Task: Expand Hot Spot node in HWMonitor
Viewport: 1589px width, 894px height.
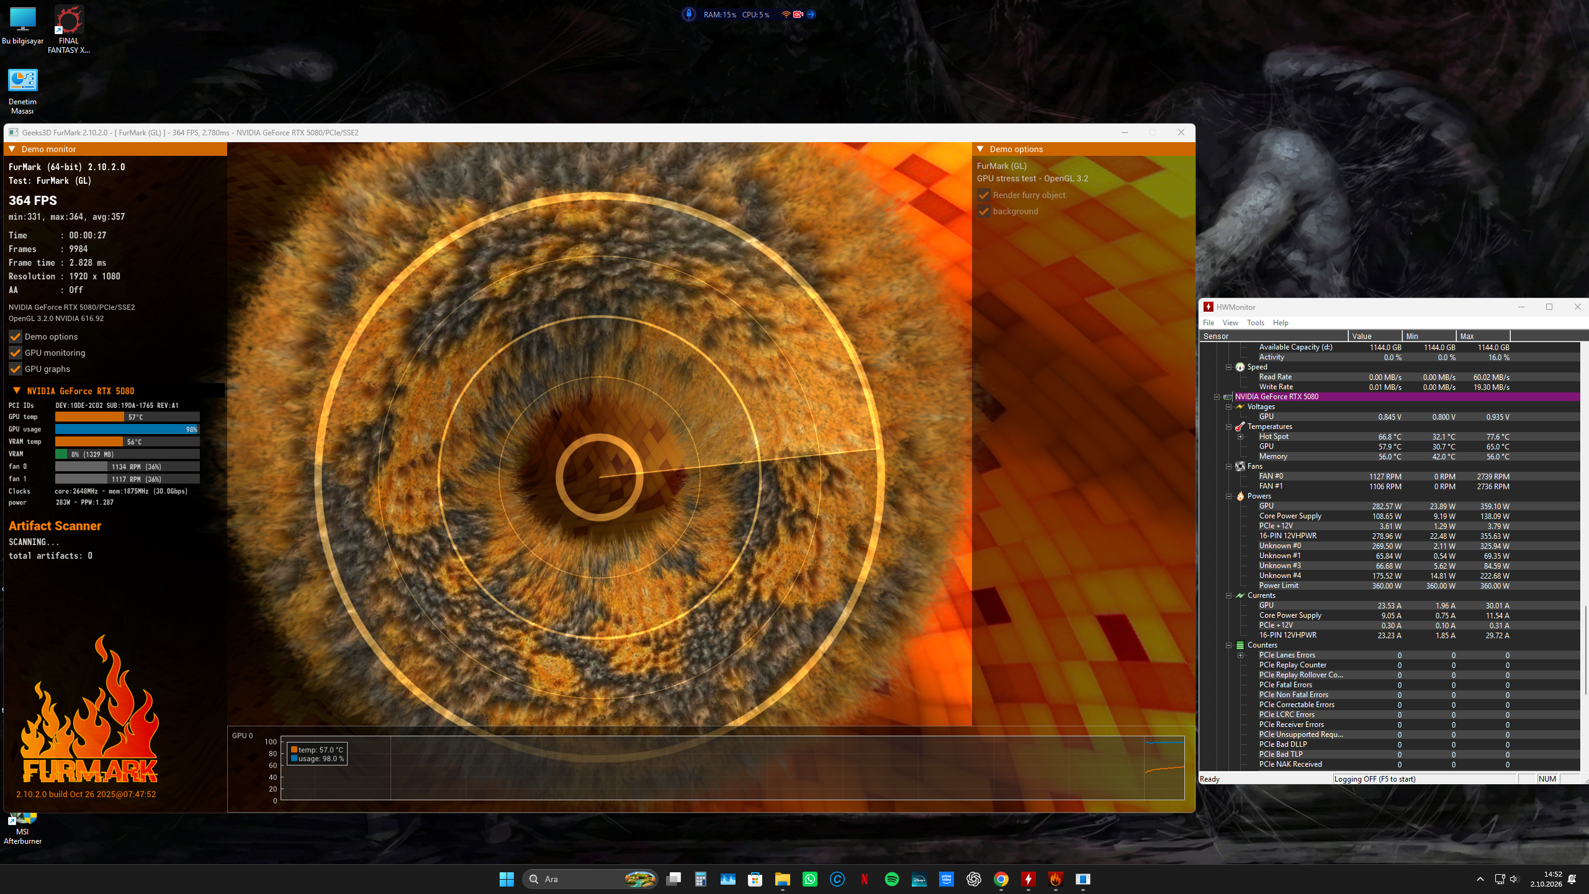Action: [1241, 436]
